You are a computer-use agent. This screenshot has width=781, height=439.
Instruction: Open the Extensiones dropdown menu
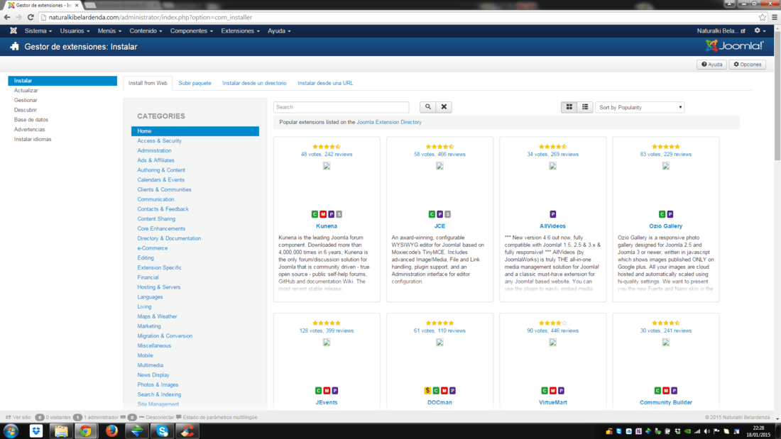(241, 31)
